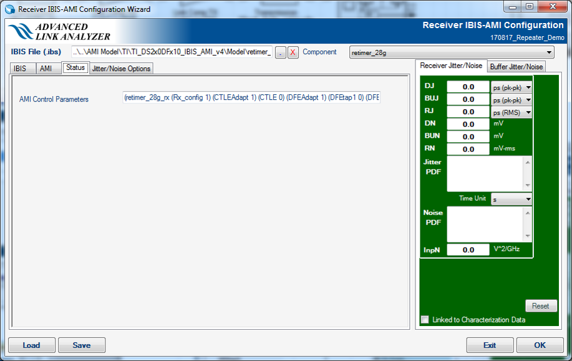572x361 pixels.
Task: Click the DJ value field
Action: [468, 87]
